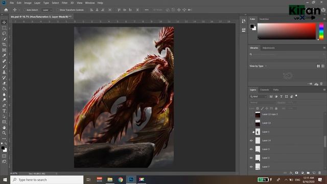
Task: Select the Horizontal Type tool
Action: tap(4, 111)
